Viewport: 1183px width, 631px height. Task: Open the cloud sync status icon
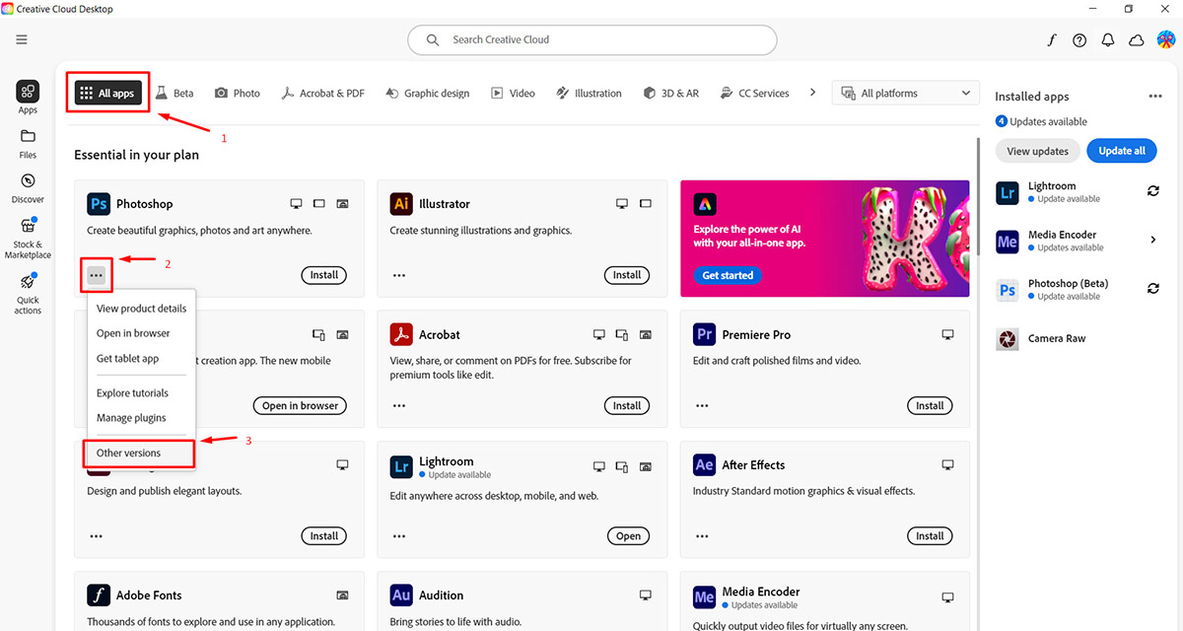(1137, 40)
